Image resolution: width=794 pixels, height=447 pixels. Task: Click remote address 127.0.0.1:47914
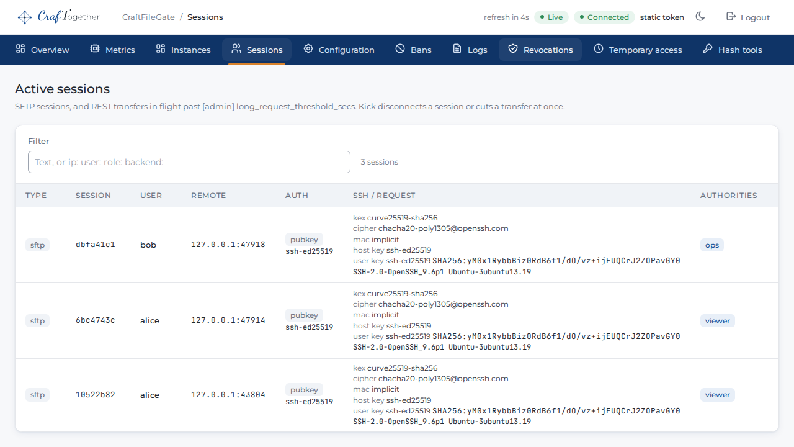tap(228, 320)
